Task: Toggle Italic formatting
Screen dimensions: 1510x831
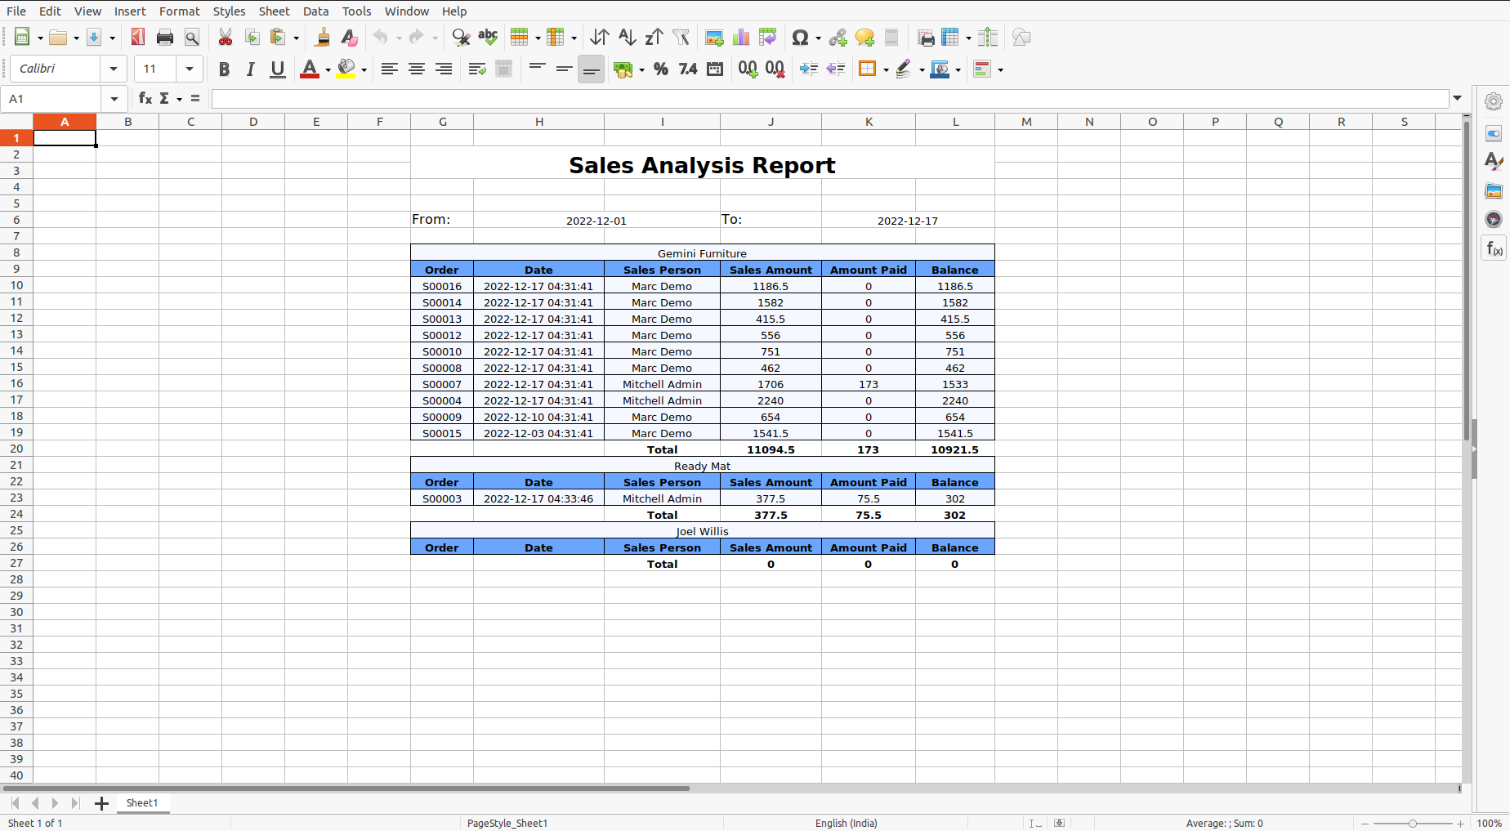Action: coord(251,69)
